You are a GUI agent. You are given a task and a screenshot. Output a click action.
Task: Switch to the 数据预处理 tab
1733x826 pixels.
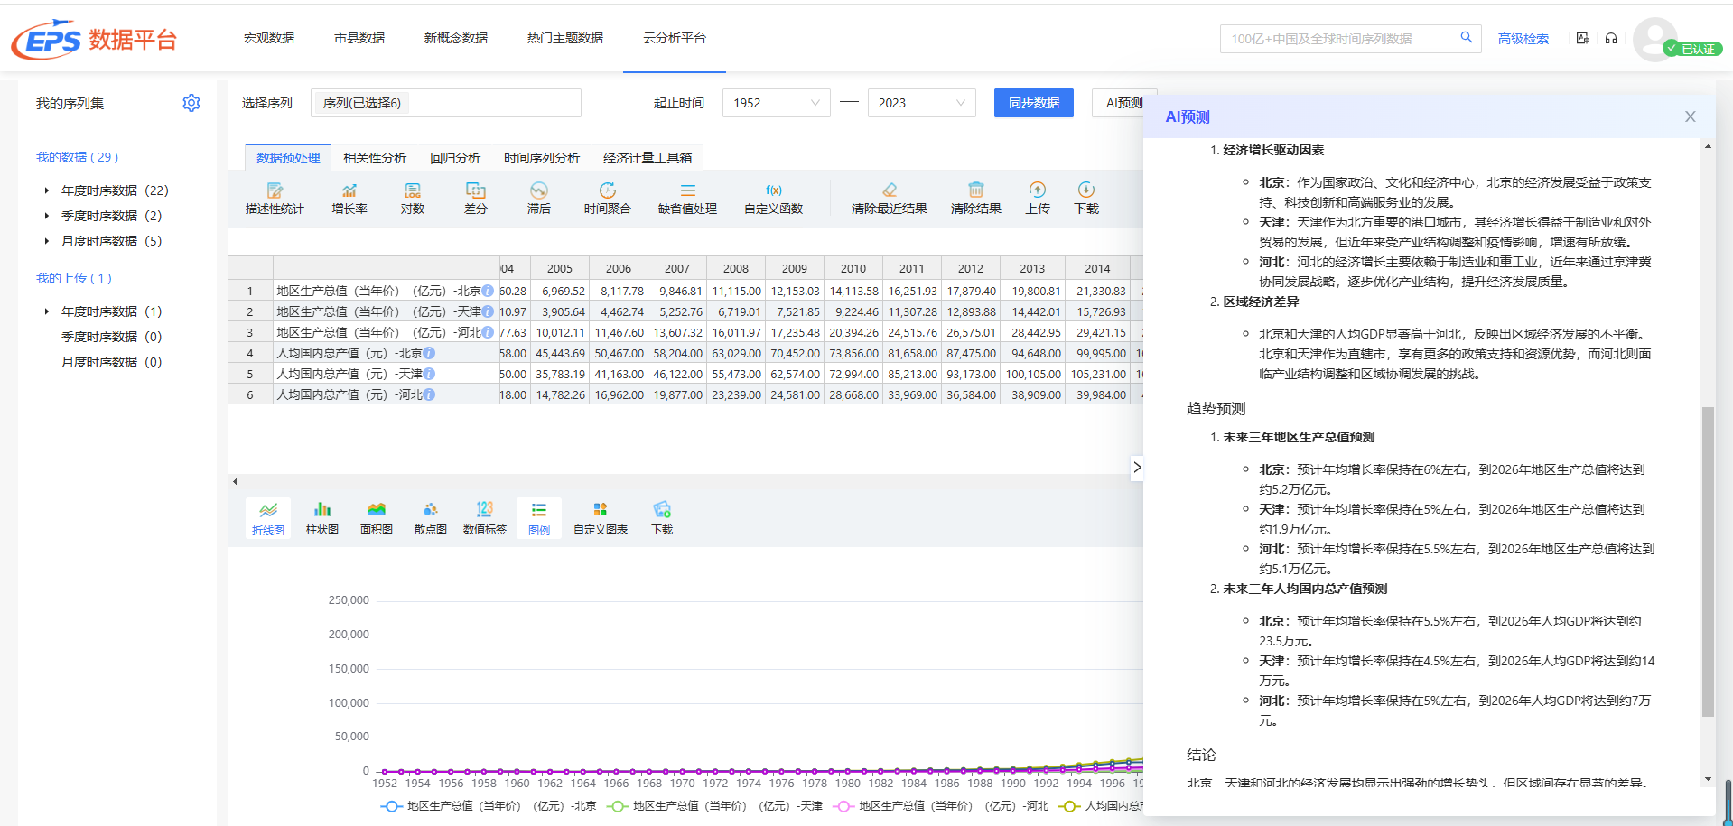288,158
